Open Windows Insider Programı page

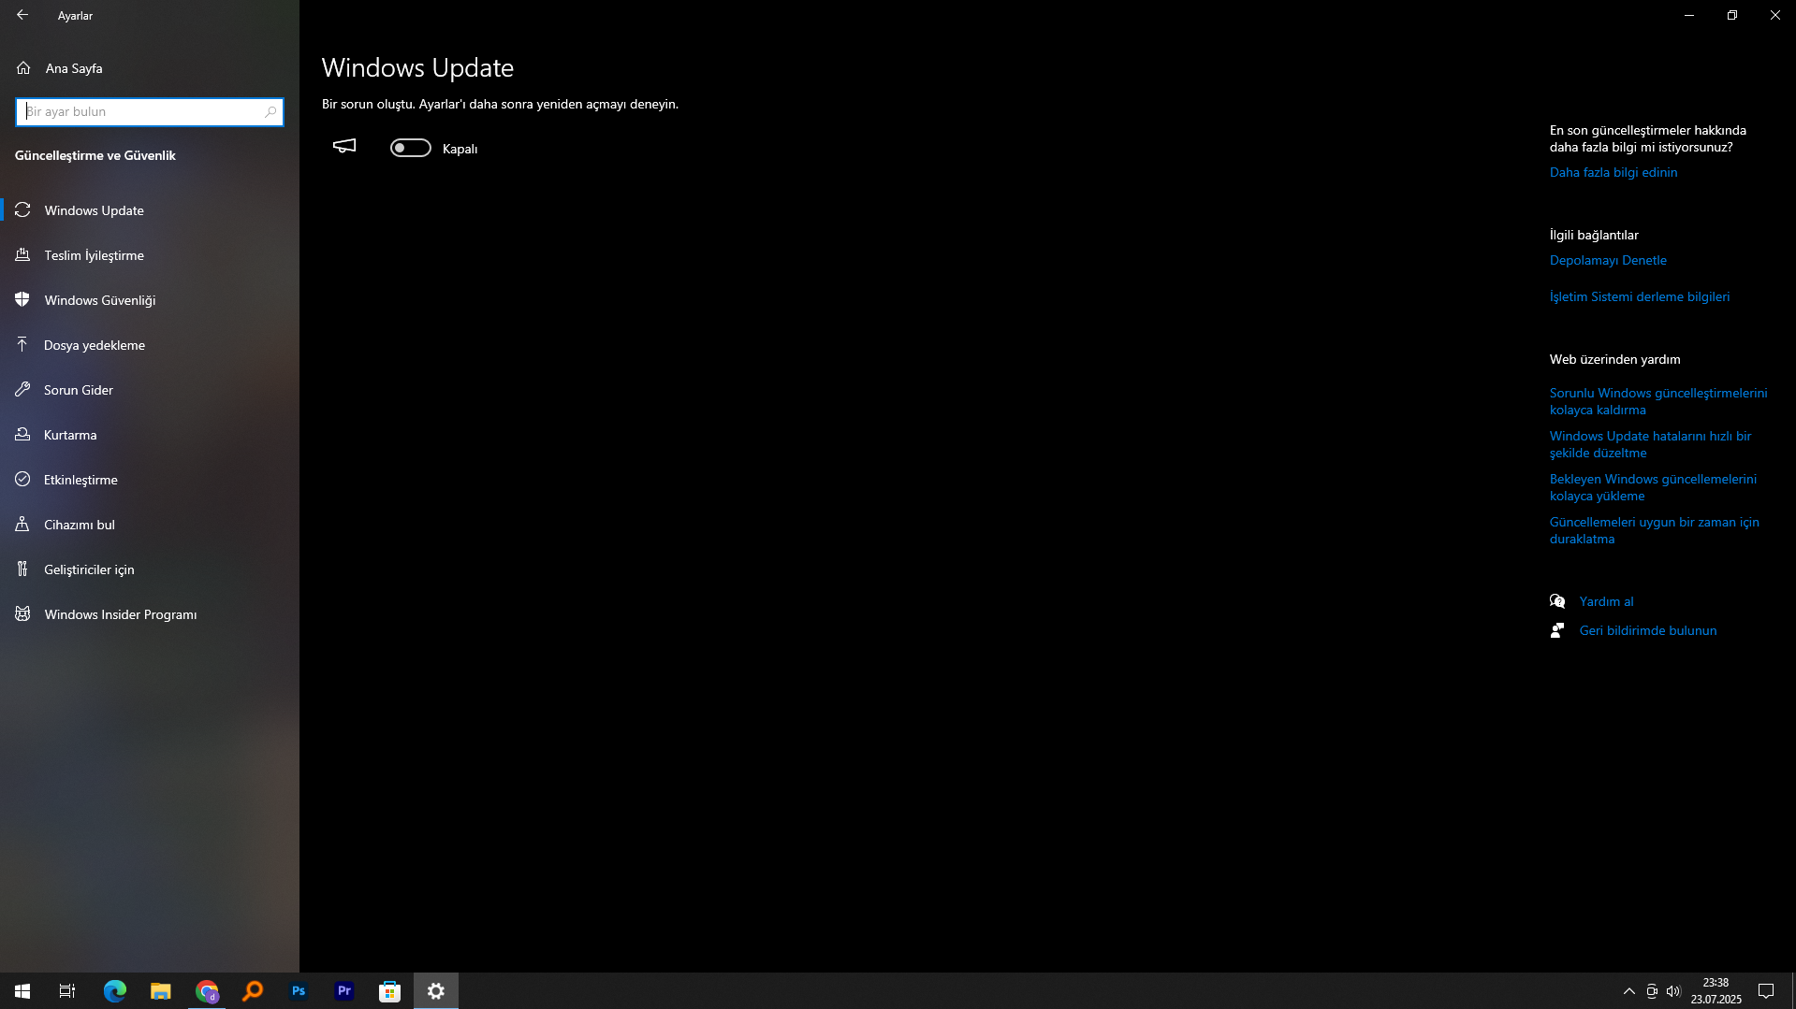click(150, 614)
